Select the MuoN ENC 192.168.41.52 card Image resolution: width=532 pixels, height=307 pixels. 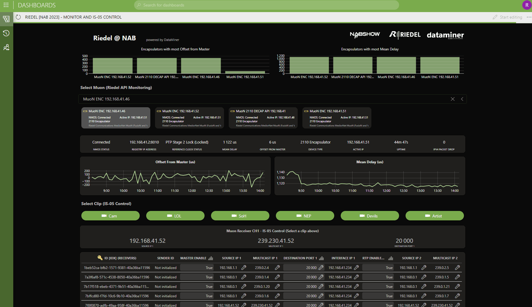pos(190,118)
